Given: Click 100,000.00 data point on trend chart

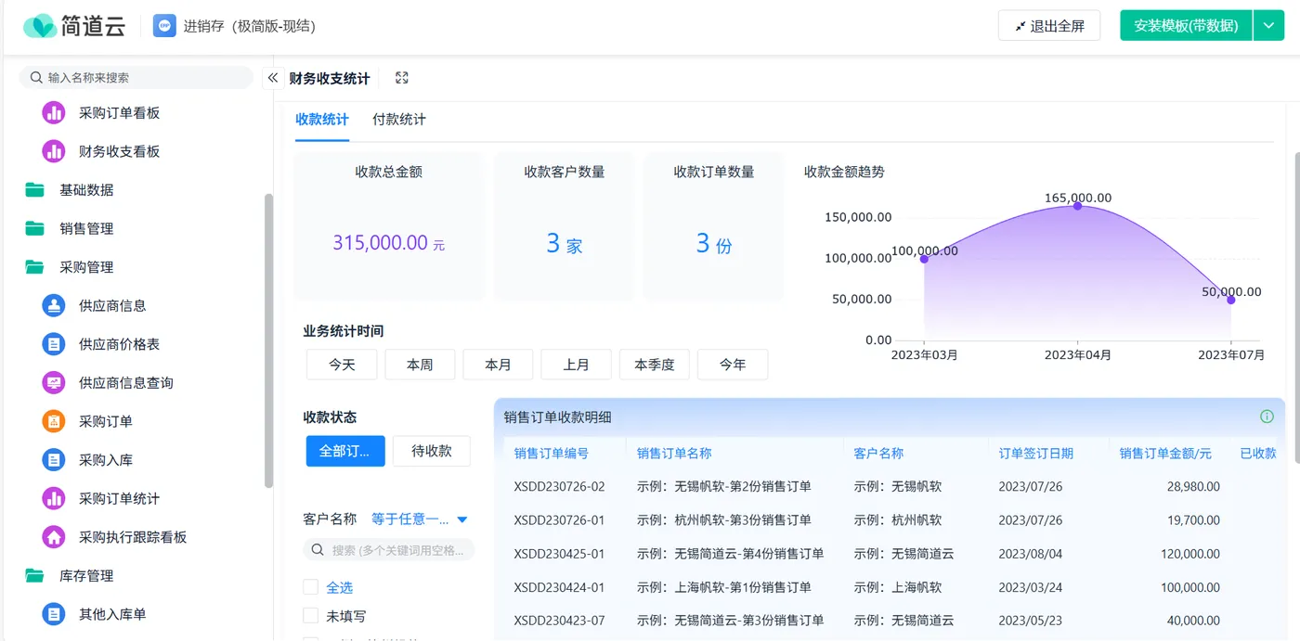Looking at the screenshot, I should [924, 259].
